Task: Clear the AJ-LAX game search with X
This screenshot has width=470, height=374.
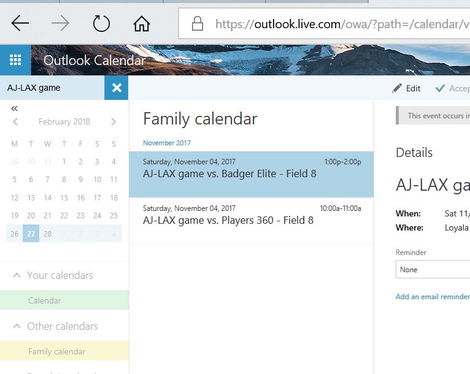Action: [x=117, y=88]
